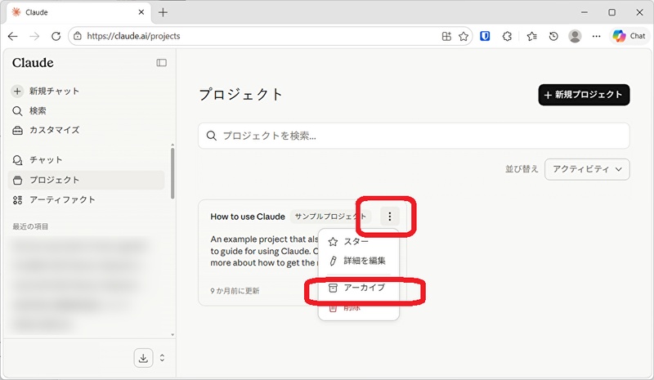Select the Claude browser tab

tap(78, 12)
